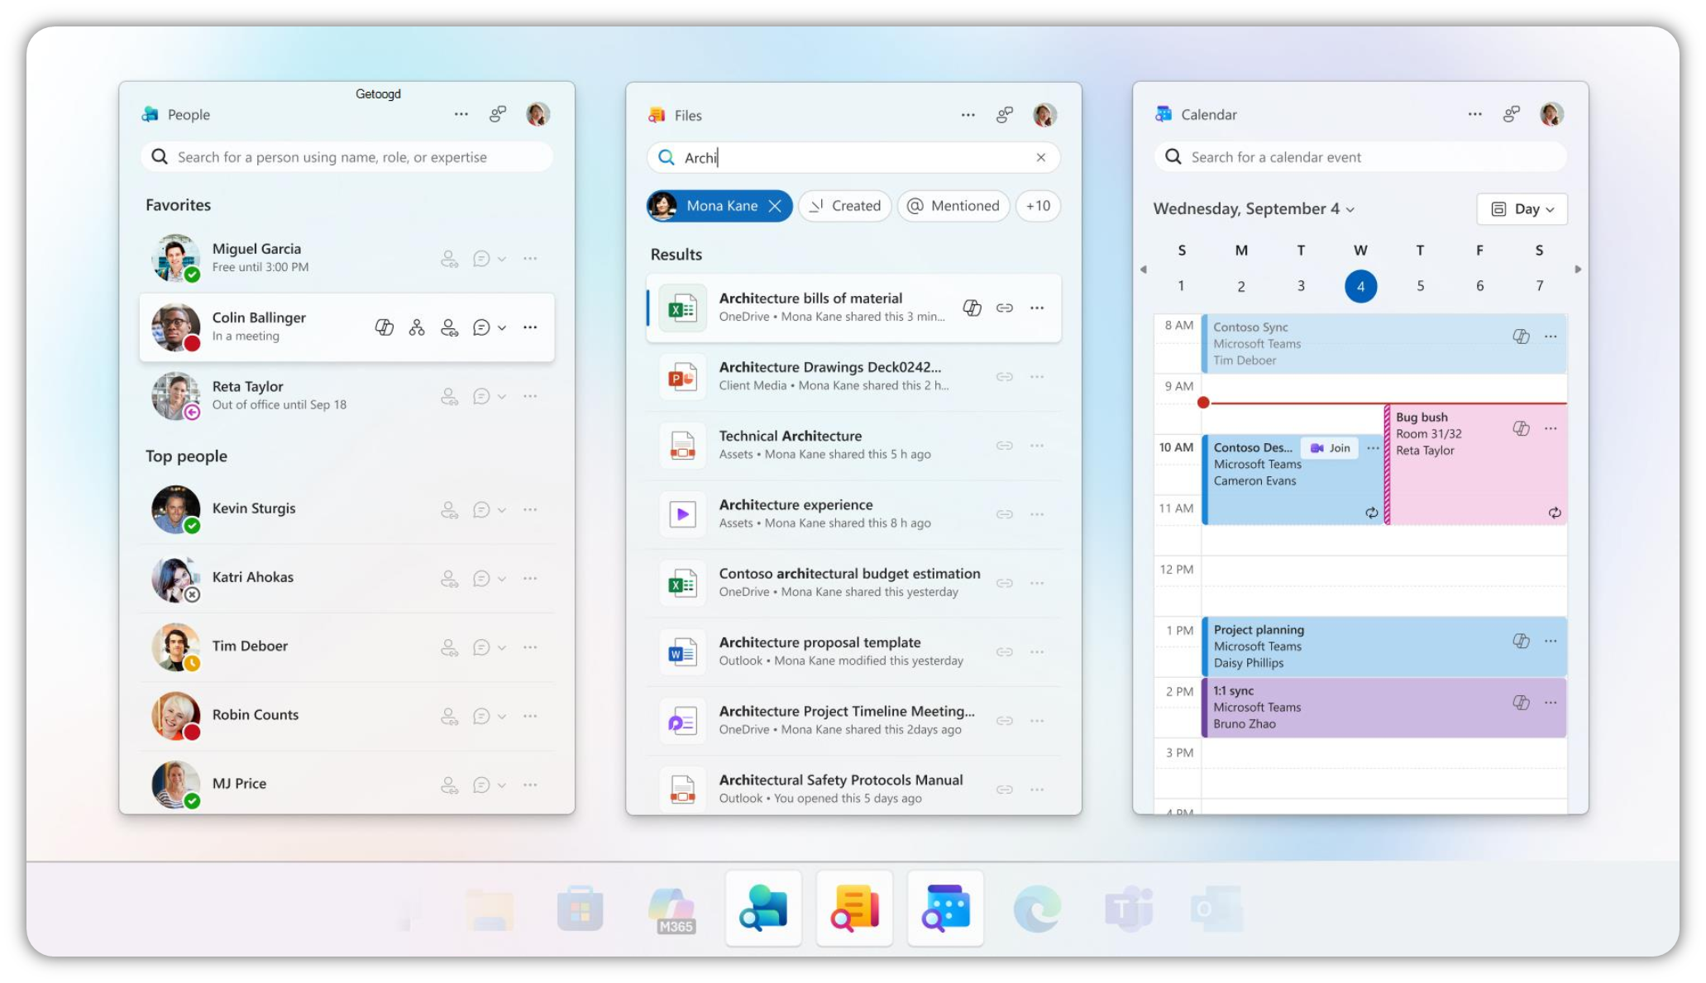Image resolution: width=1706 pixels, height=983 pixels.
Task: Open org chart icon for Colin Ballinger
Action: (x=417, y=327)
